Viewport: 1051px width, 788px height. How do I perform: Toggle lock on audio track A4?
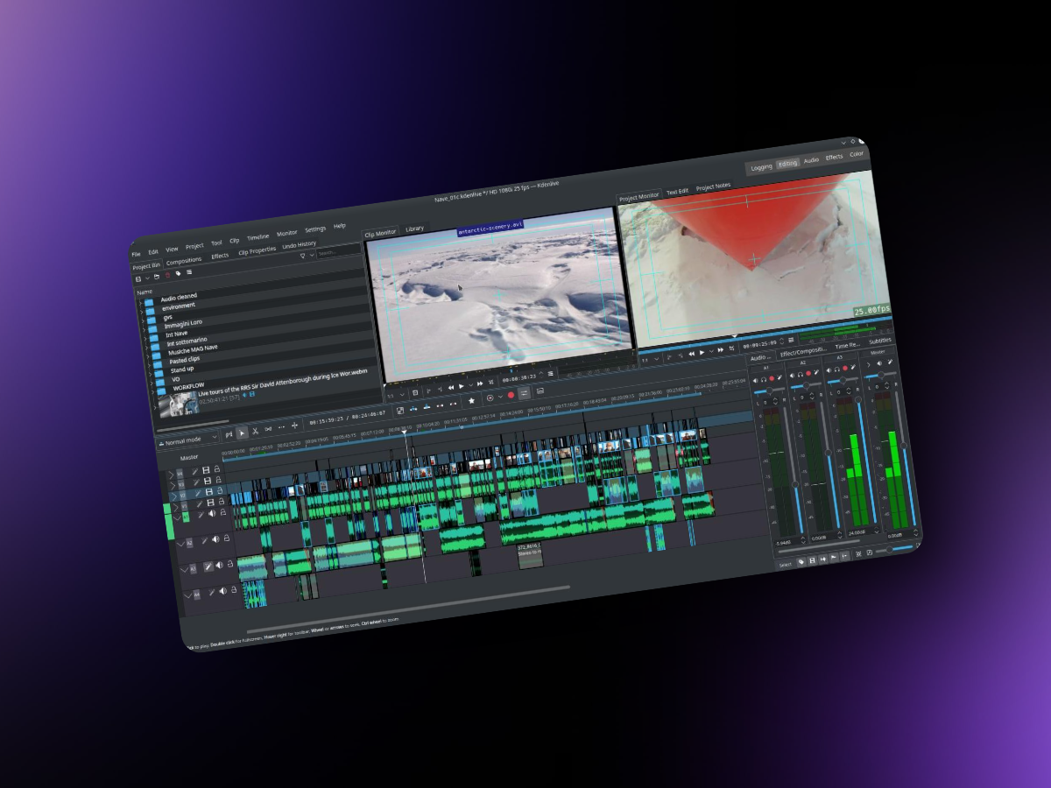(x=233, y=589)
